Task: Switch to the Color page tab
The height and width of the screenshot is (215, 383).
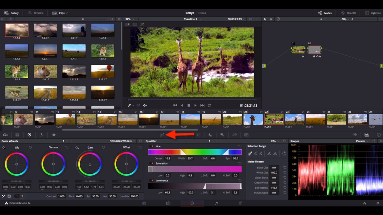Action: click(x=192, y=203)
